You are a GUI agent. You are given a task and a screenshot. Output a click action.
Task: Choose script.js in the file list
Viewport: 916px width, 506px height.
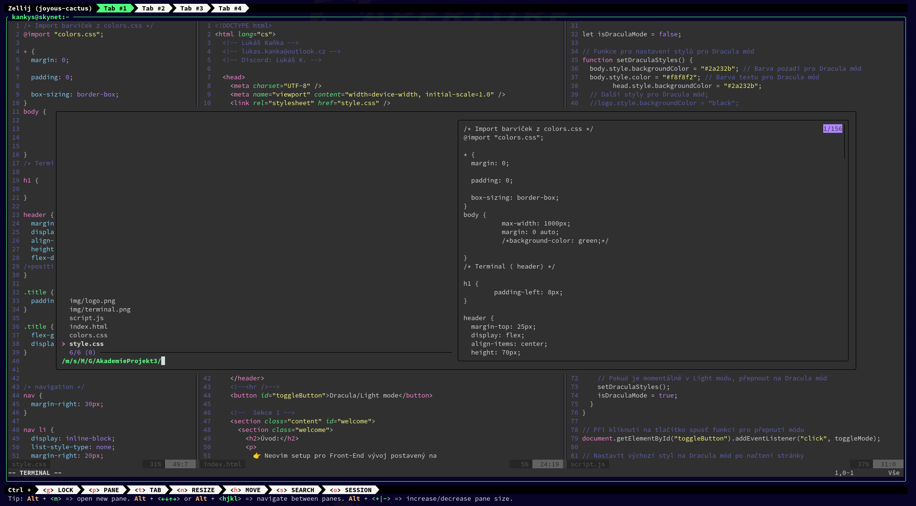pos(87,318)
